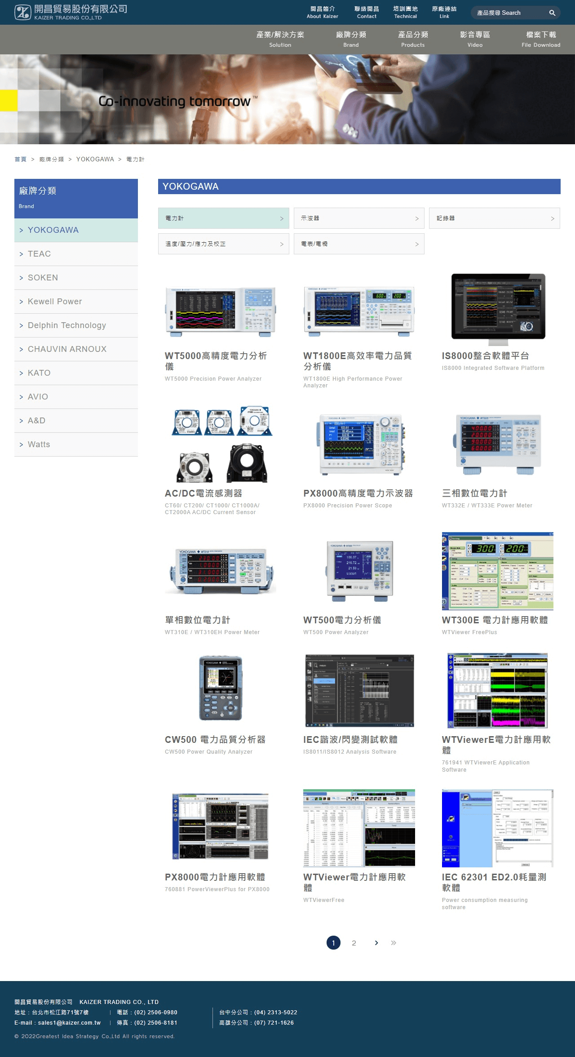575x1057 pixels.
Task: Click CW500 電力品質分析器 product title
Action: click(215, 740)
